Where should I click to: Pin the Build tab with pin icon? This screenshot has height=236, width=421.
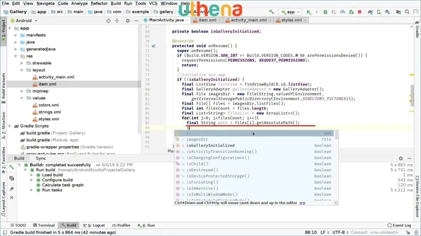pyautogui.click(x=11, y=189)
